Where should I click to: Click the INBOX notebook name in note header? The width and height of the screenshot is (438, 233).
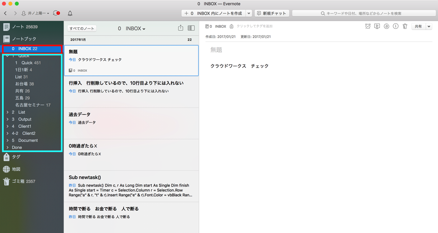pyautogui.click(x=220, y=27)
